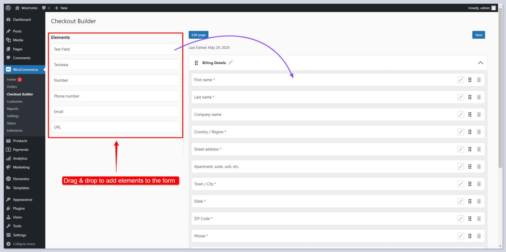The width and height of the screenshot is (506, 252).
Task: Click the Edit page button
Action: (198, 35)
